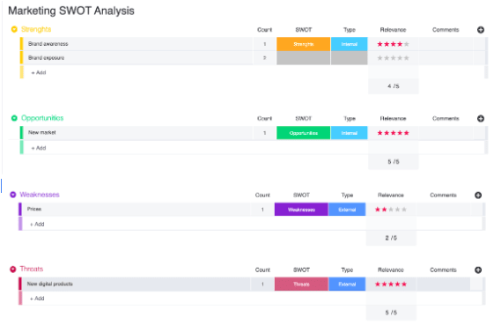Click SWOT column header in Strenghts group
The image size is (494, 325).
304,30
